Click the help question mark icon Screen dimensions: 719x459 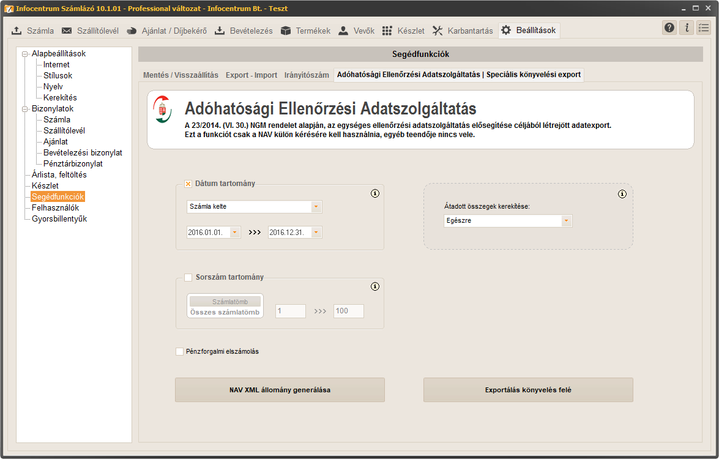tap(669, 28)
